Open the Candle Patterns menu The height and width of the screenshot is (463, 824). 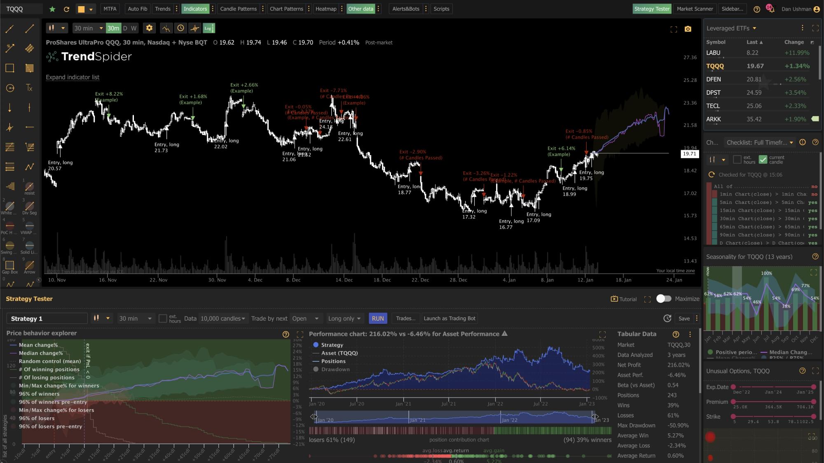click(x=238, y=9)
